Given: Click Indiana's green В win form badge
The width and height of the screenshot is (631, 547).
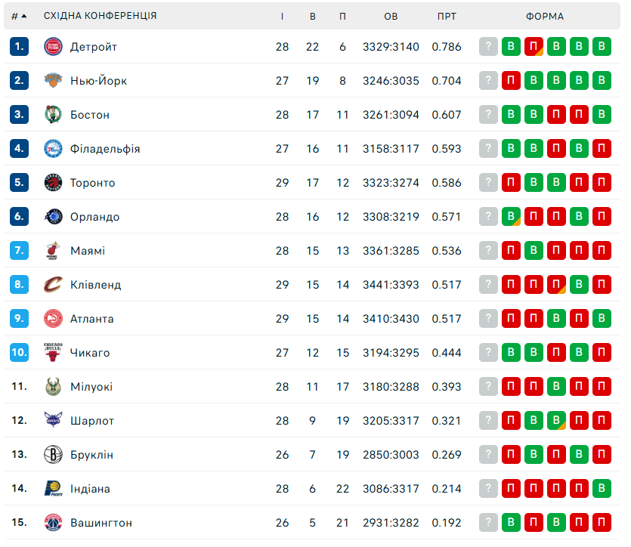Looking at the screenshot, I should [x=602, y=489].
